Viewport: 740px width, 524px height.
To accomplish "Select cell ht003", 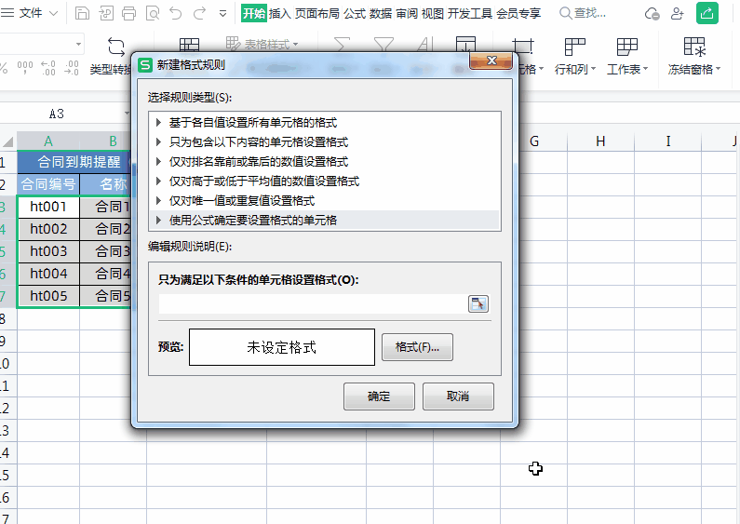I will (48, 251).
